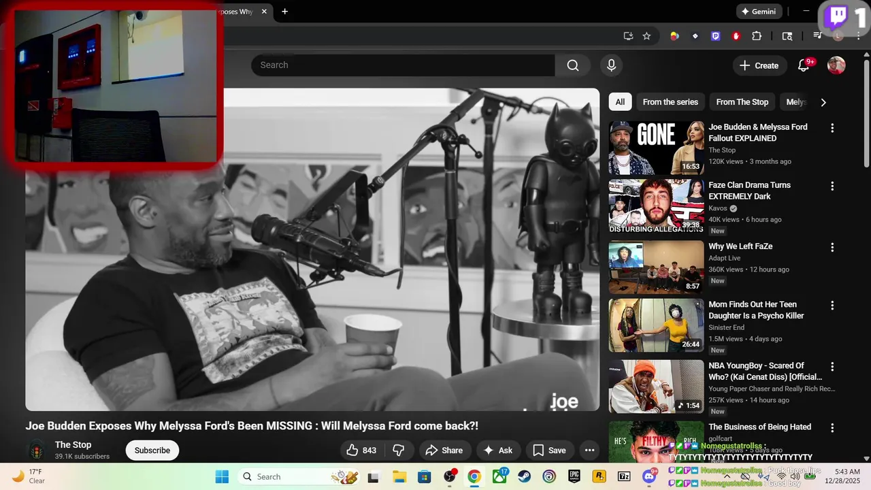Screen dimensions: 871x490
Task: Click inside the YouTube search field
Action: point(403,65)
